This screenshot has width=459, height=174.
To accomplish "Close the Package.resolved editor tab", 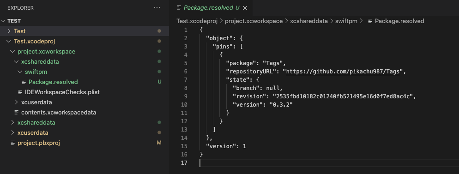I will pos(245,8).
